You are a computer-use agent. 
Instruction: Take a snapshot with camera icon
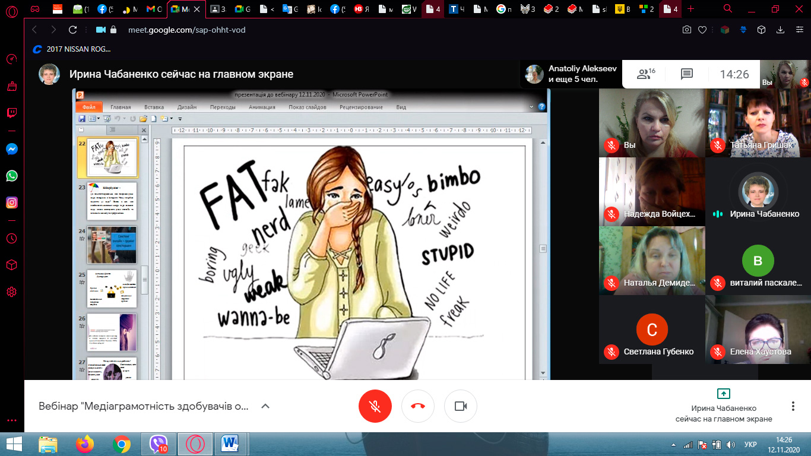pos(687,30)
